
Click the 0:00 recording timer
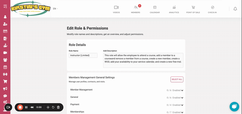pyautogui.click(x=39, y=107)
